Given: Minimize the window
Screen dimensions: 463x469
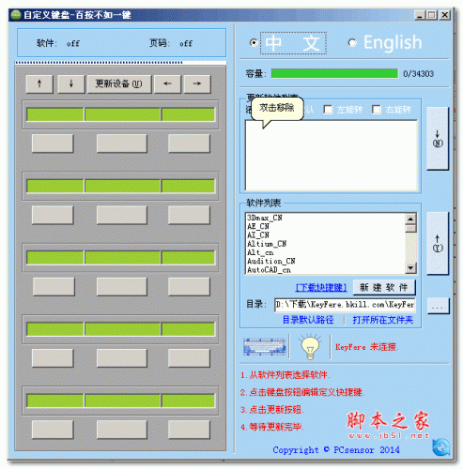Looking at the screenshot, I should pyautogui.click(x=420, y=15).
